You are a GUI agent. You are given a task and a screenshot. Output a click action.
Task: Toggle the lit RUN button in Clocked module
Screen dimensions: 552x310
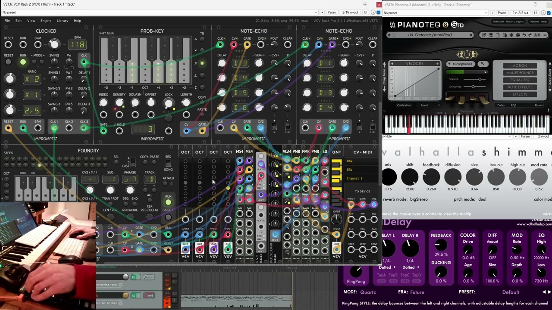[23, 62]
